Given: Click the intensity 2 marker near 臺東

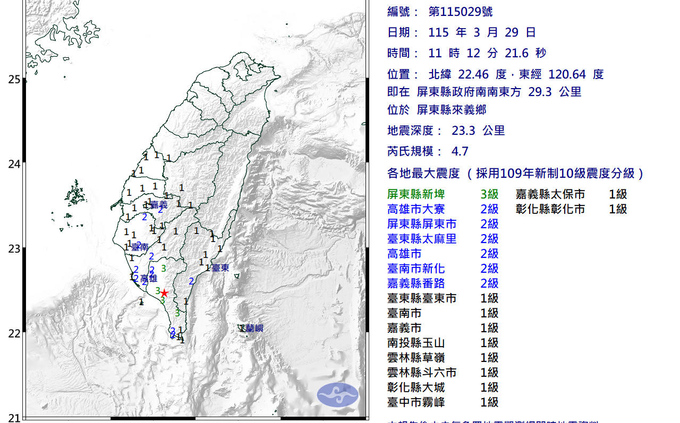Looking at the screenshot, I should (191, 281).
